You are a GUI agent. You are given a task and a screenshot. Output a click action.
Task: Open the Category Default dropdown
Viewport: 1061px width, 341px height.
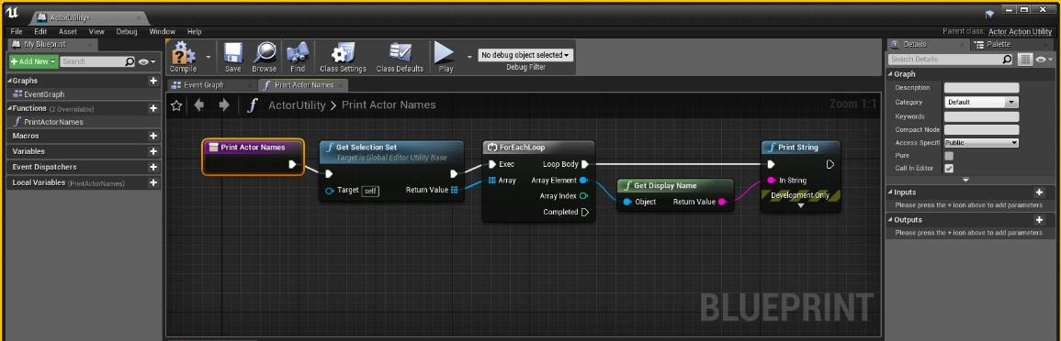click(x=981, y=102)
